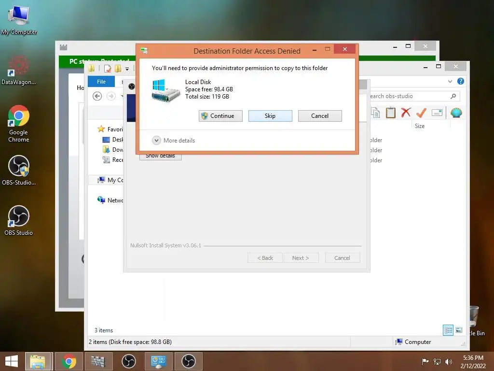Open DataWagon desktop shortcut
494x371 pixels.
[19, 71]
